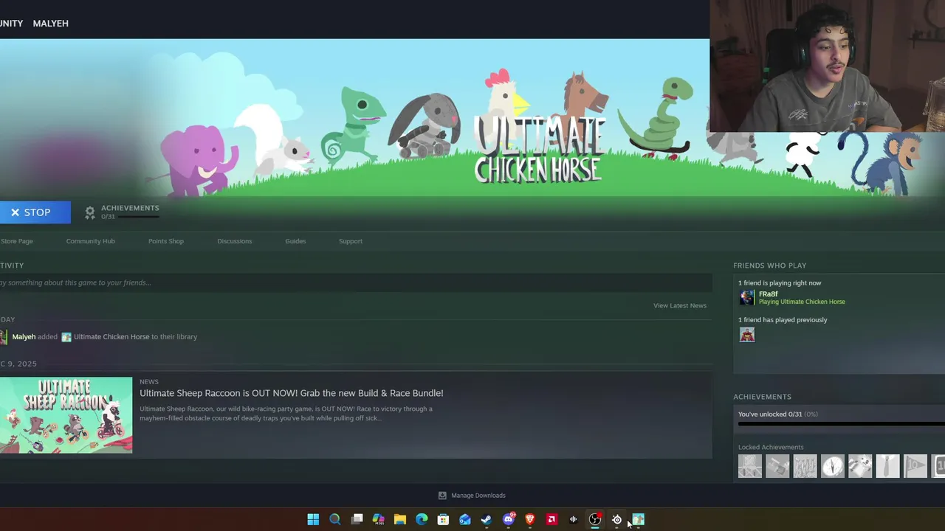
Task: Open Ultimate Sheep Raccoon news thumbnail
Action: (x=66, y=415)
